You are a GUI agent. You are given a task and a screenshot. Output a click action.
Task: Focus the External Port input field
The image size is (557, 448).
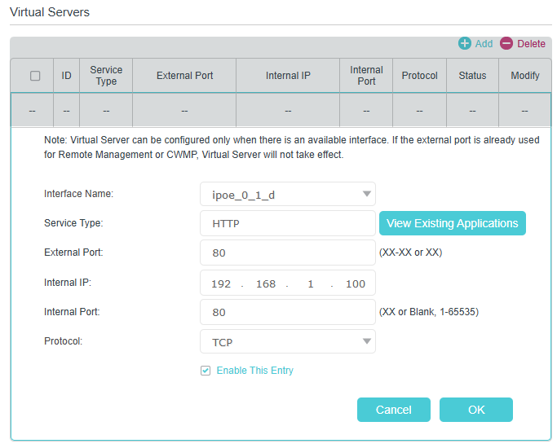pos(288,253)
